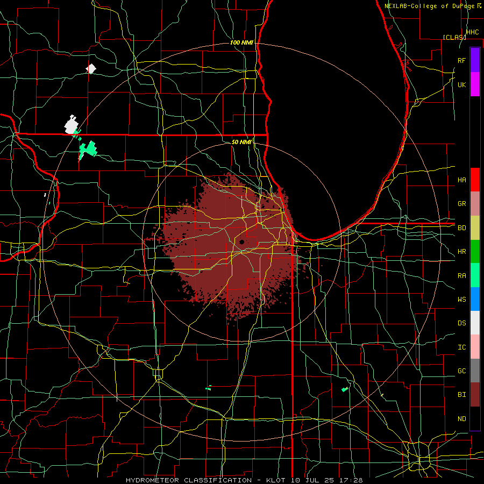Click the magenta UK legend color swatch
This screenshot has height=484, width=484.
(x=475, y=84)
